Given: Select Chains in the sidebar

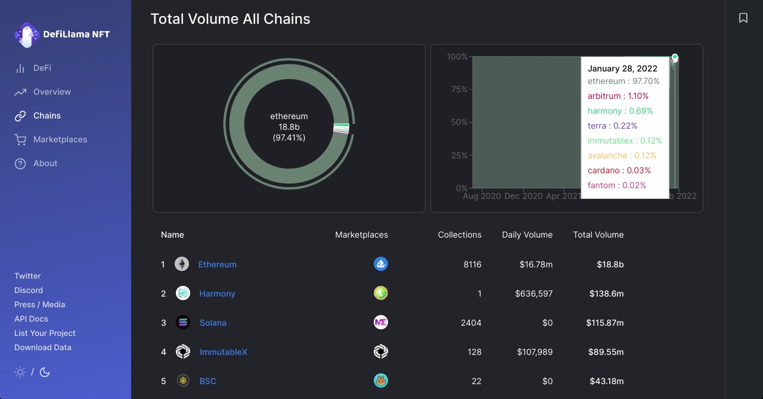Looking at the screenshot, I should pos(47,116).
